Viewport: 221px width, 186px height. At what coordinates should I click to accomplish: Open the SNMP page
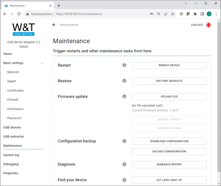12,81
